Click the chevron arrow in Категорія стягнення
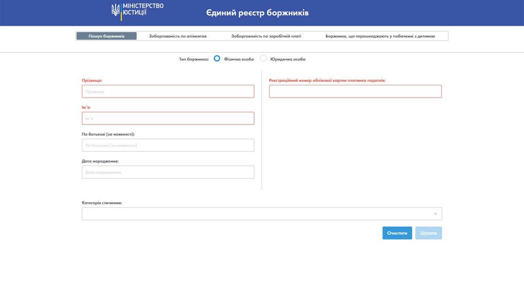The width and height of the screenshot is (524, 283). point(435,214)
